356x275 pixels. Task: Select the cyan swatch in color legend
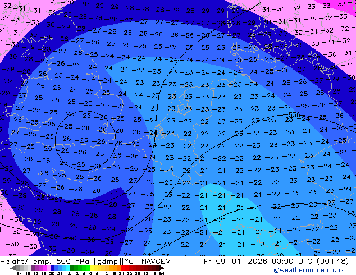pyautogui.click(x=68, y=268)
